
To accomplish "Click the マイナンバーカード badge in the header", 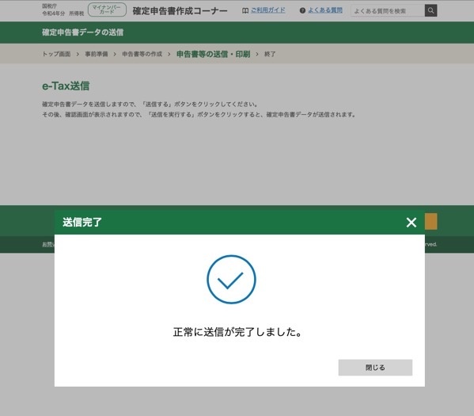I will pyautogui.click(x=107, y=10).
